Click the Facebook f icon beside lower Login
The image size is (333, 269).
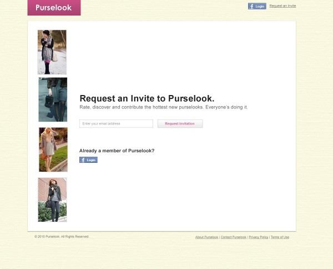[x=83, y=160]
